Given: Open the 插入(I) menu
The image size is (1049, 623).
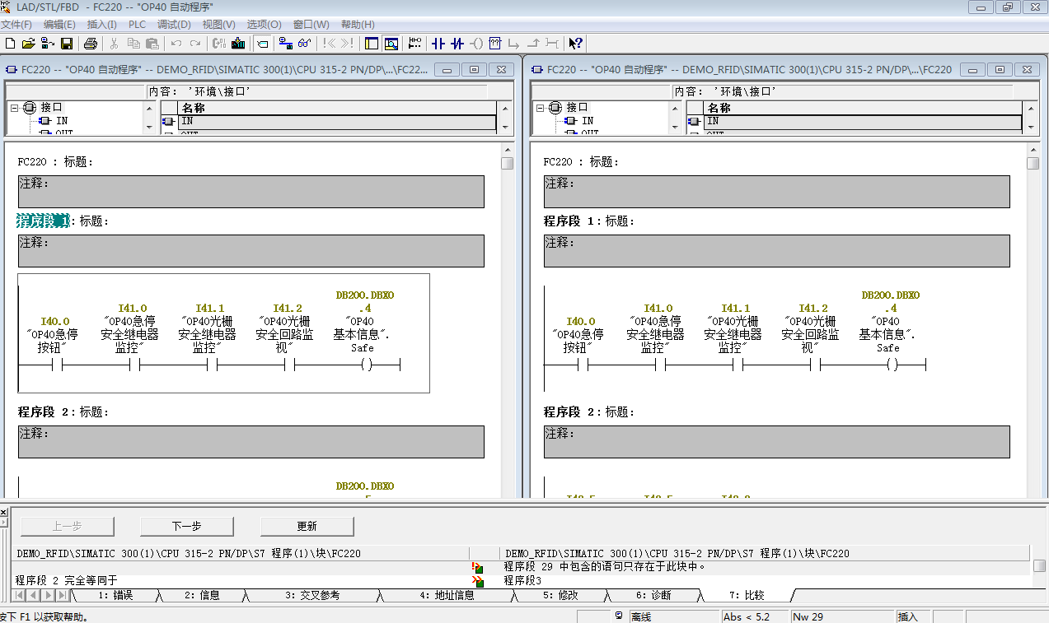Looking at the screenshot, I should coord(102,25).
